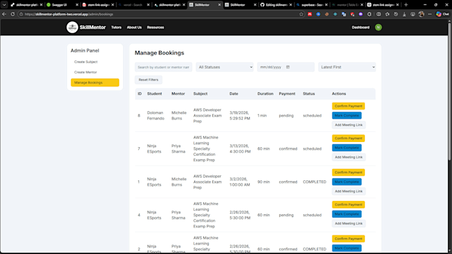The height and width of the screenshot is (254, 452).
Task: Mark Complete for booking 1
Action: coord(346,182)
